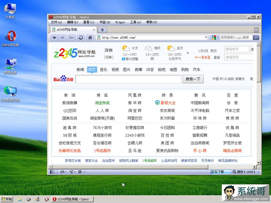Open the 文件(a) menu
This screenshot has width=271, height=203.
(x=56, y=22)
